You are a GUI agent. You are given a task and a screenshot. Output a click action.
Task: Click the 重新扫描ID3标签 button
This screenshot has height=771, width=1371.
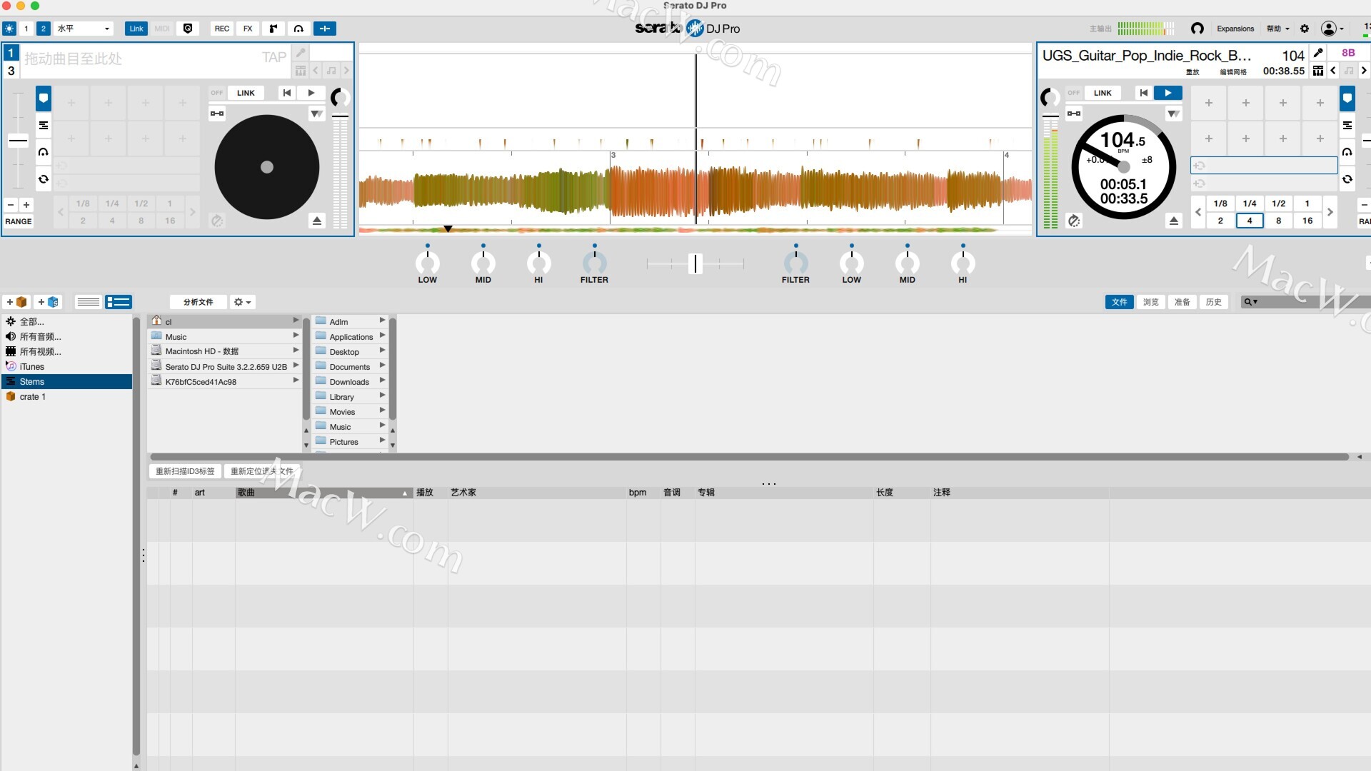[185, 471]
